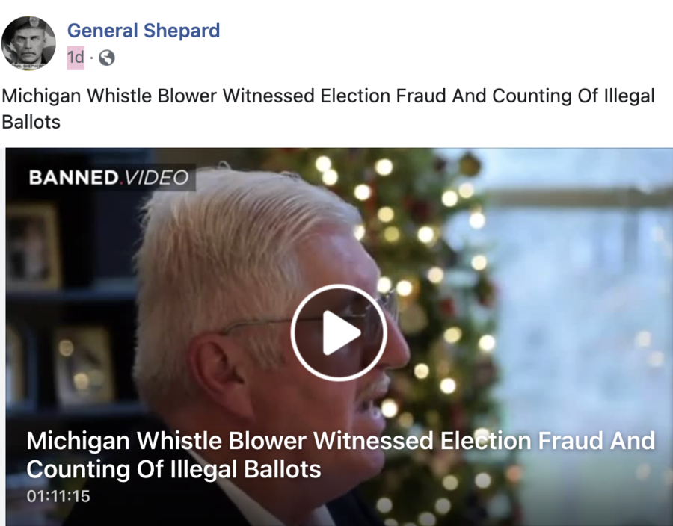
Task: Click the 01:11:15 video duration label
Action: click(x=58, y=496)
